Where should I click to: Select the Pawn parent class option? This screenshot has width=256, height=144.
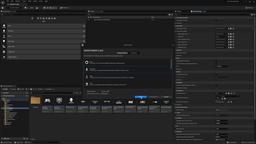[127, 77]
